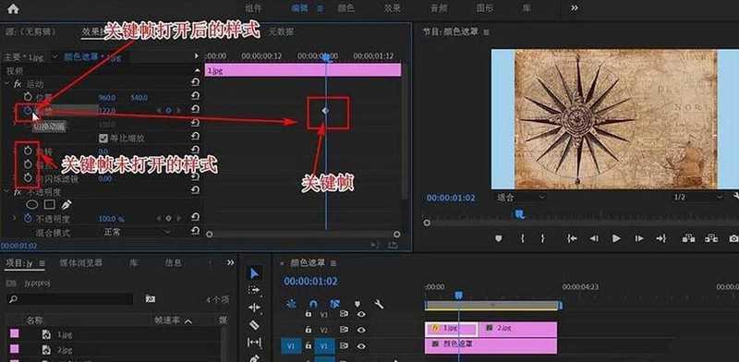Click Effect Controls zoom scrollbar right handle
The height and width of the screenshot is (362, 739).
tap(397, 234)
